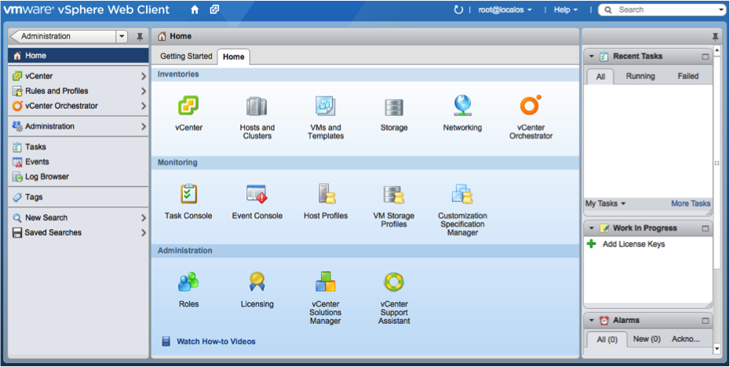Maximize the Work In Progress panel
This screenshot has height=367, width=730.
click(706, 229)
